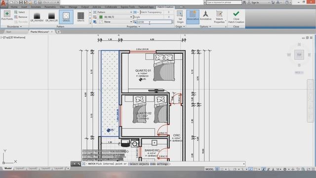This screenshot has width=316, height=178.
Task: Toggle grid display in status bar
Action: coord(217,169)
